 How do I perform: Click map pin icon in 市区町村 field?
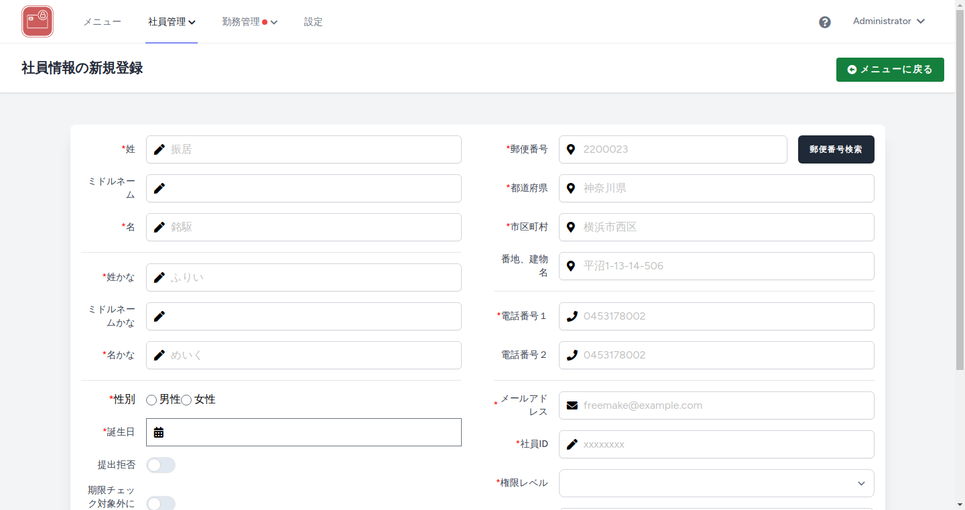click(x=571, y=227)
